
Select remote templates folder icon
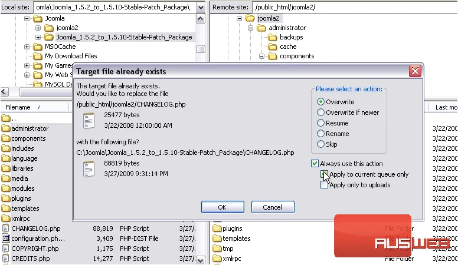click(217, 238)
